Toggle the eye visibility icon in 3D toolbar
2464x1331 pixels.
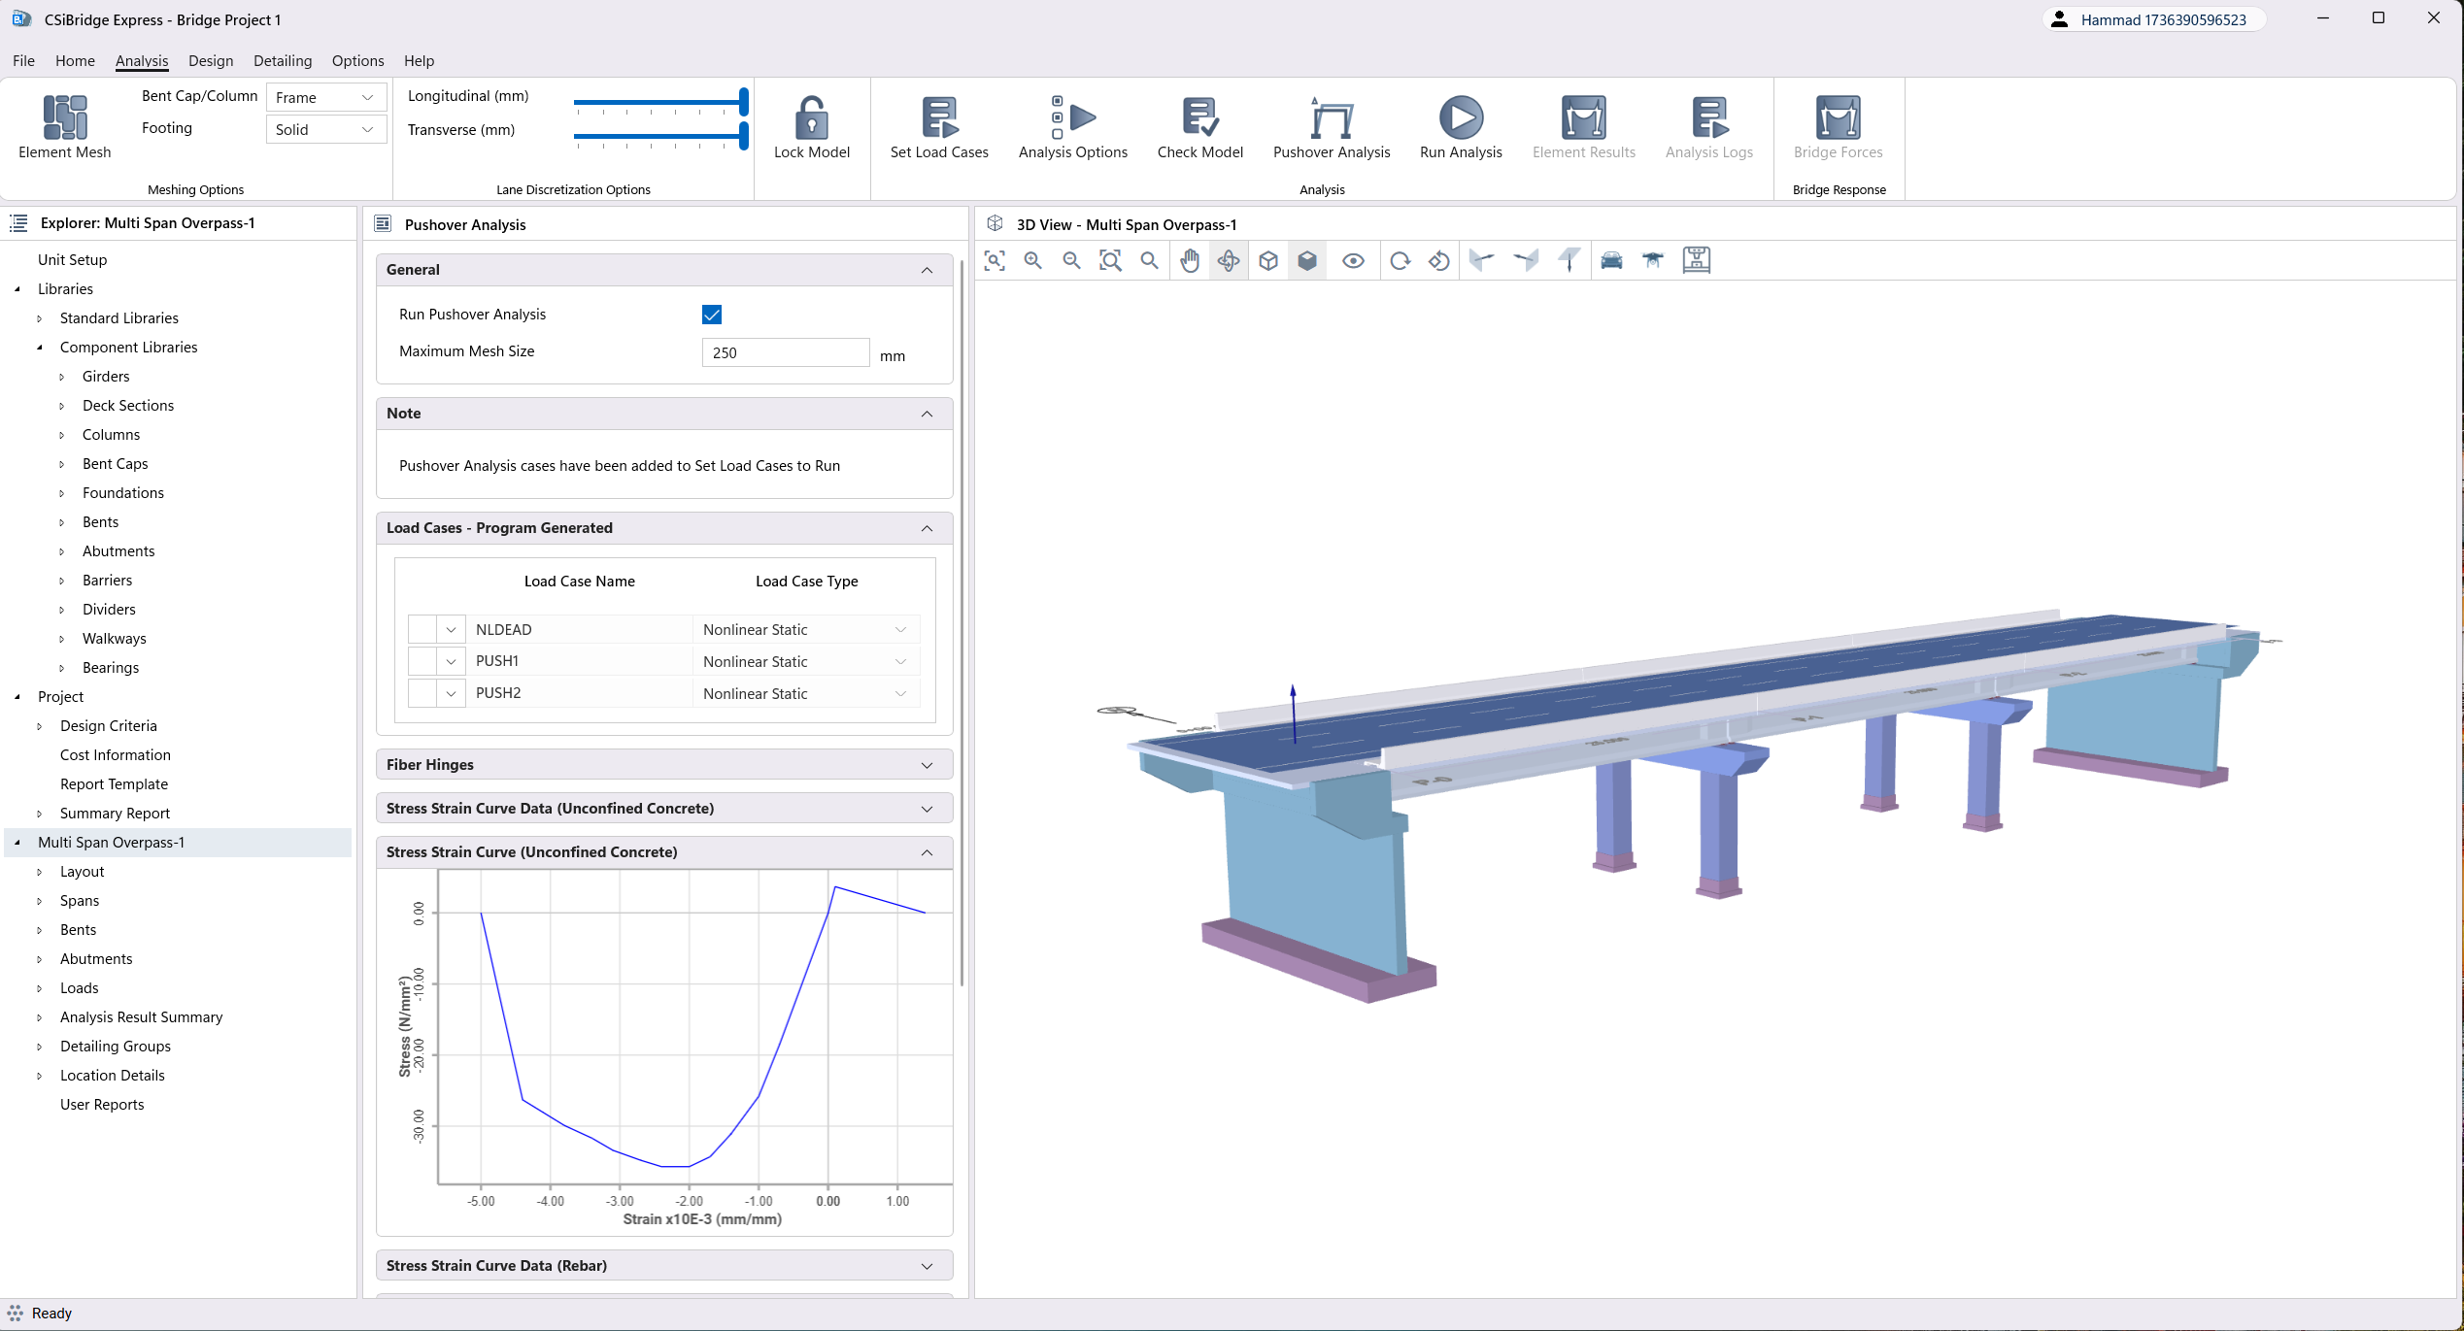click(x=1353, y=260)
